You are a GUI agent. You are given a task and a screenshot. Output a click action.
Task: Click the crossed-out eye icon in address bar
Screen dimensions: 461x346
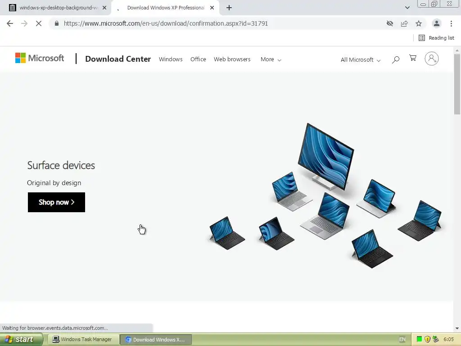click(390, 23)
